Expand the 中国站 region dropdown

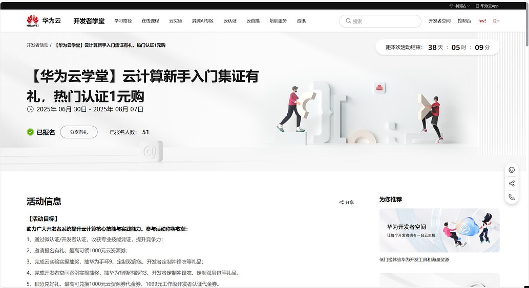(x=459, y=6)
